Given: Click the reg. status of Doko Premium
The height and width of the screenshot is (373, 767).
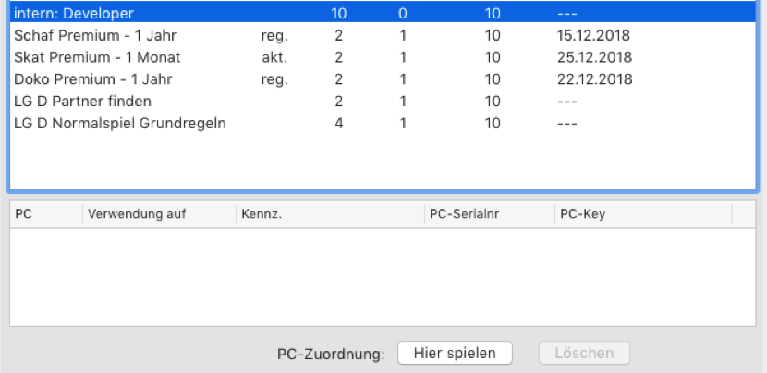Looking at the screenshot, I should coord(275,79).
